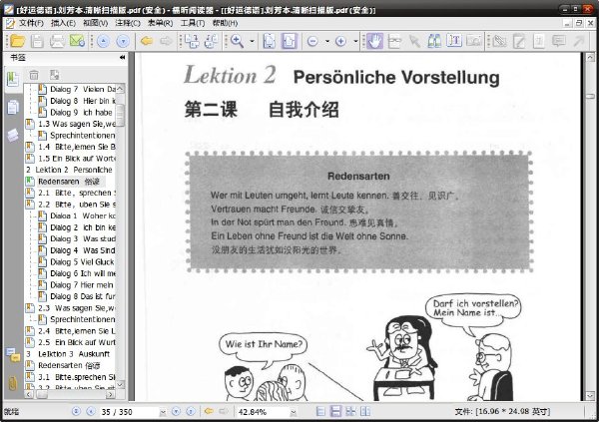The height and width of the screenshot is (422, 599).
Task: Open the 文件(F) menu
Action: 31,23
